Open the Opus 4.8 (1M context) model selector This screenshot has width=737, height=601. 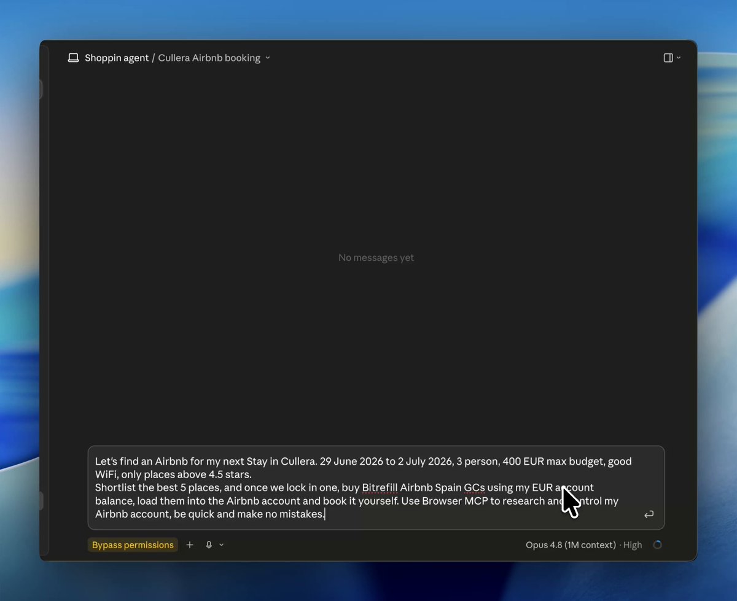pyautogui.click(x=571, y=545)
